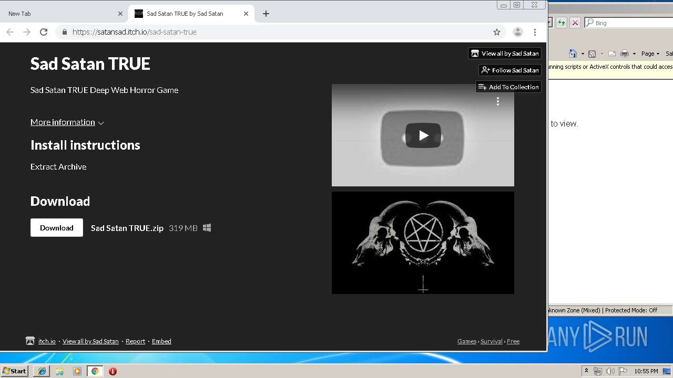This screenshot has height=378, width=673.
Task: Click the white Download button
Action: click(57, 228)
